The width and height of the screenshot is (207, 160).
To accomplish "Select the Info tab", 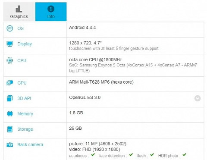I will tap(51, 12).
